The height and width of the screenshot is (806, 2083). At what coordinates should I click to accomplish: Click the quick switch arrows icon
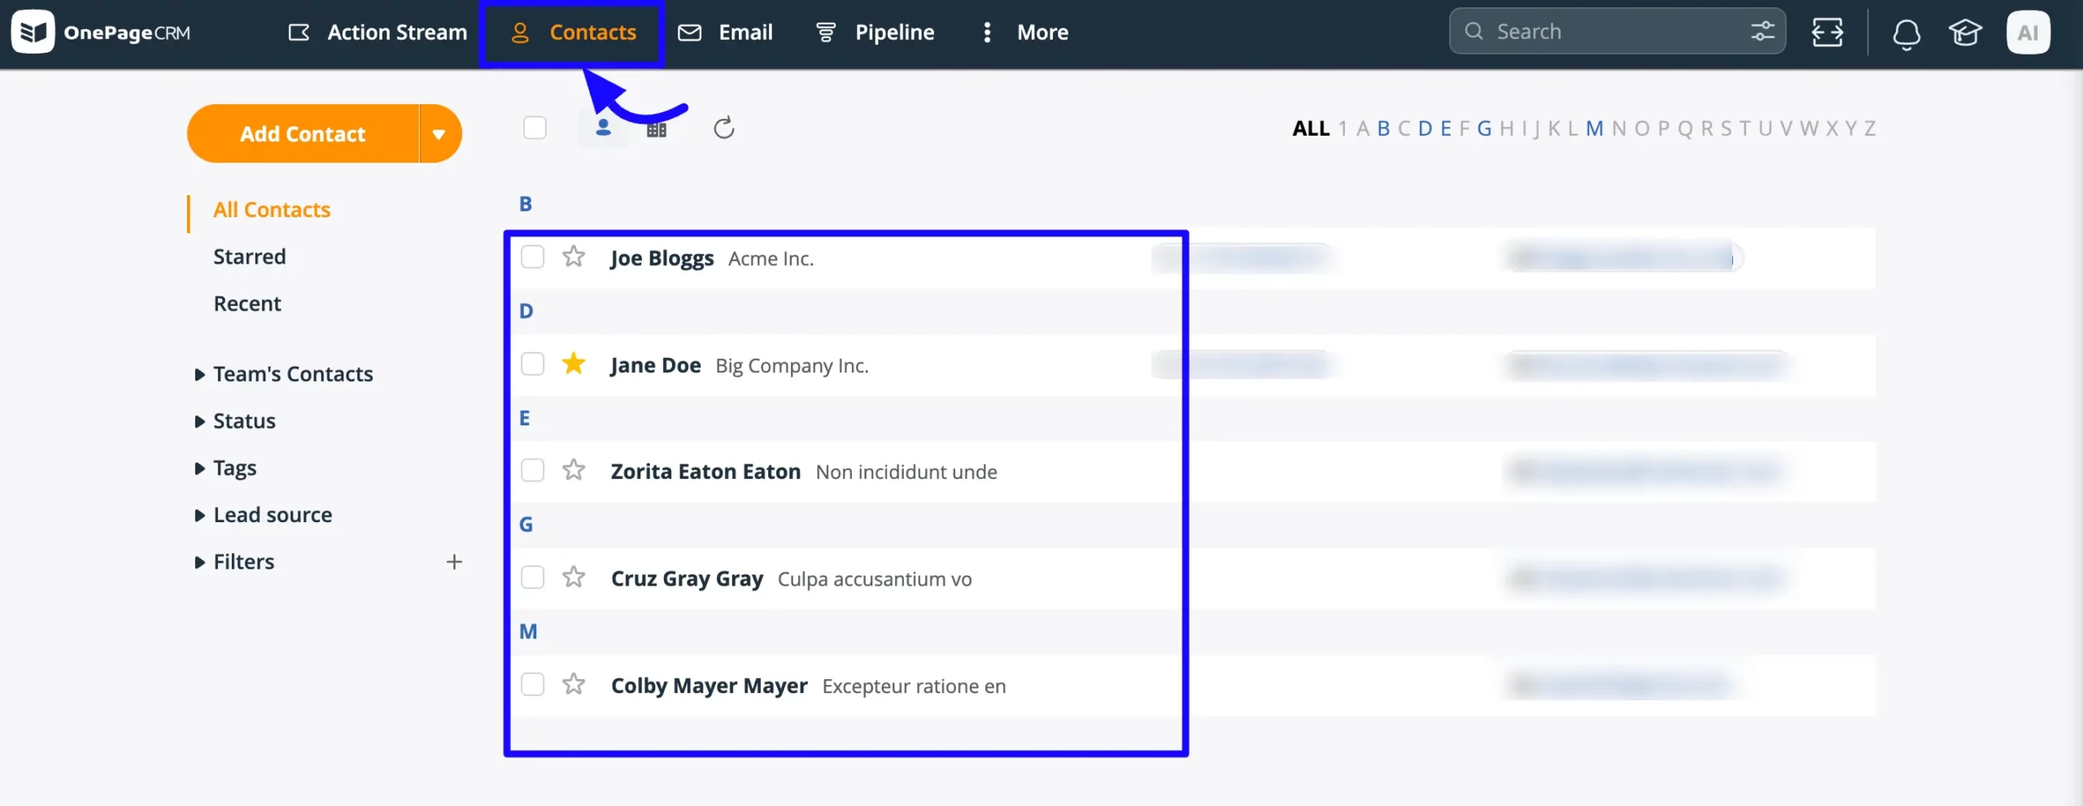tap(1828, 33)
